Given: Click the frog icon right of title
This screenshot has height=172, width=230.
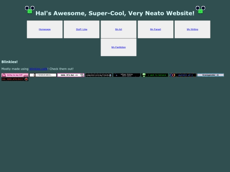Looking at the screenshot, I should 200,10.
